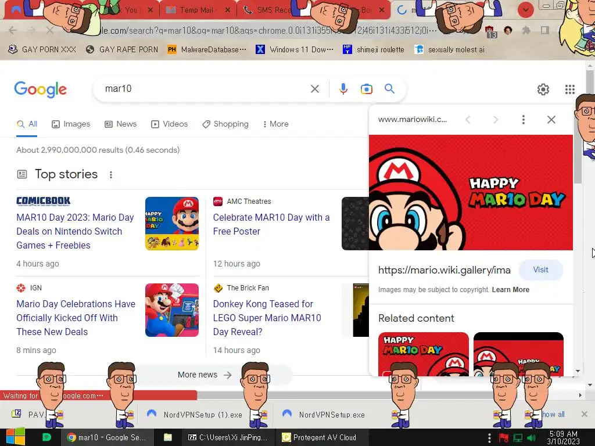Open Top stories three-dot menu
The height and width of the screenshot is (446, 595).
click(x=111, y=174)
